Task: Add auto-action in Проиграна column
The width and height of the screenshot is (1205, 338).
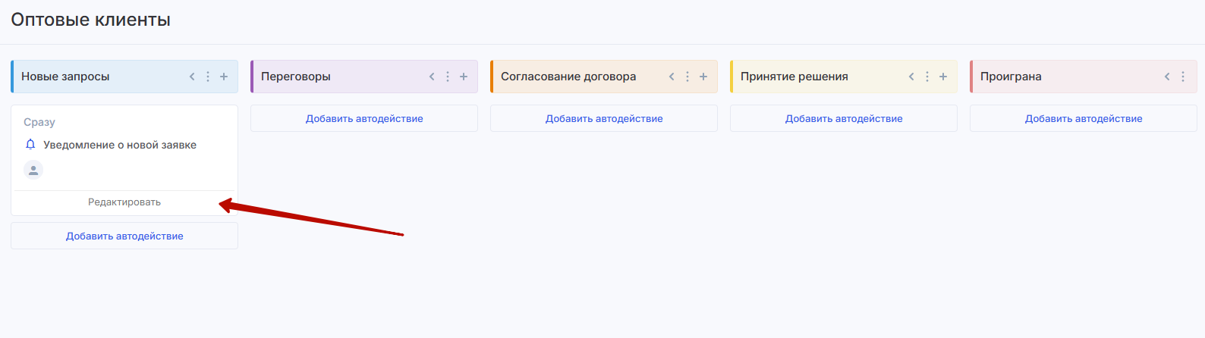Action: pyautogui.click(x=1084, y=119)
